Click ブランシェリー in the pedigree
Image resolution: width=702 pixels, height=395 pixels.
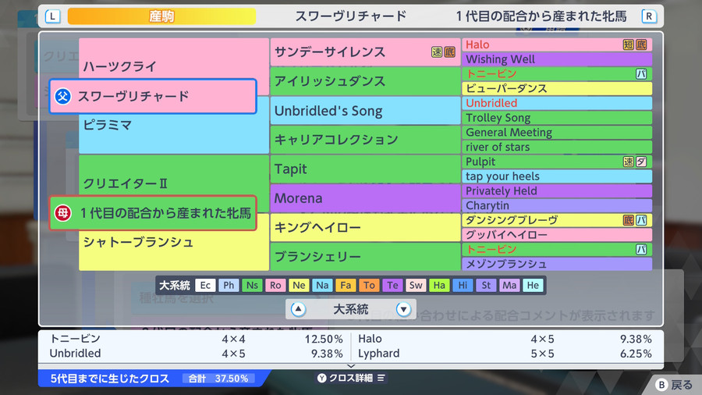tap(365, 257)
